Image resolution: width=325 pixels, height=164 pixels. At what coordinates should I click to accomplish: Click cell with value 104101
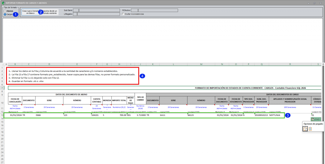click(x=96, y=115)
